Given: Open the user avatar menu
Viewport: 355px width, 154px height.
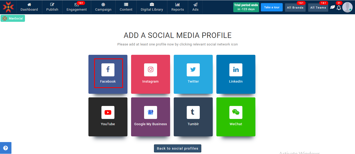Looking at the screenshot, I should [347, 7].
